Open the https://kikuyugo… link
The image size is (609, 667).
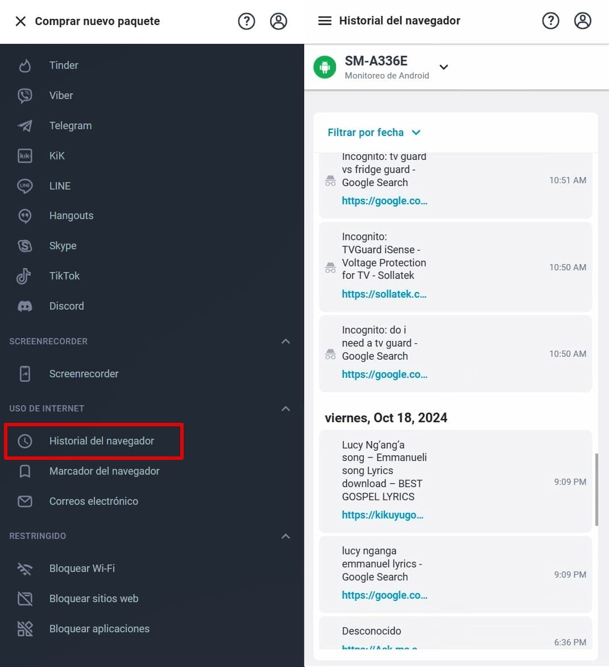pos(383,515)
